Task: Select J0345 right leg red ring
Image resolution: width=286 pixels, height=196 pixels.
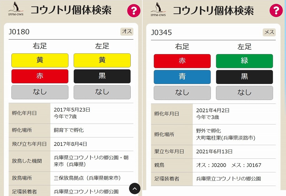Action: (x=182, y=61)
